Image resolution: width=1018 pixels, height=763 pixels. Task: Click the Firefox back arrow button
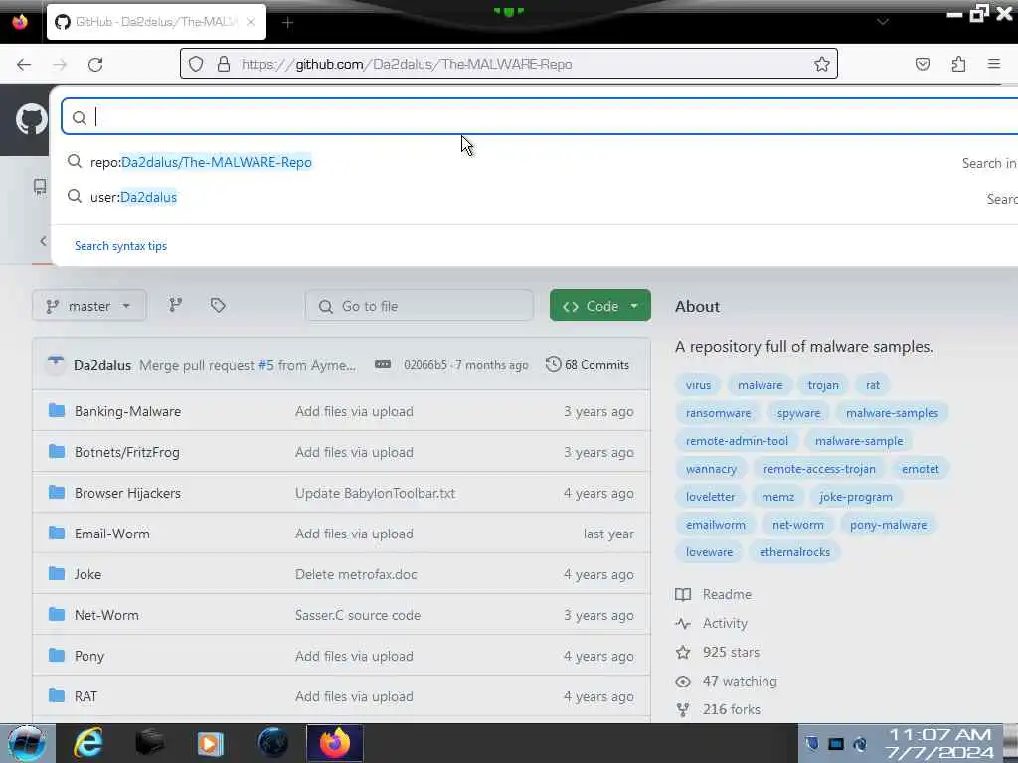[x=24, y=65]
